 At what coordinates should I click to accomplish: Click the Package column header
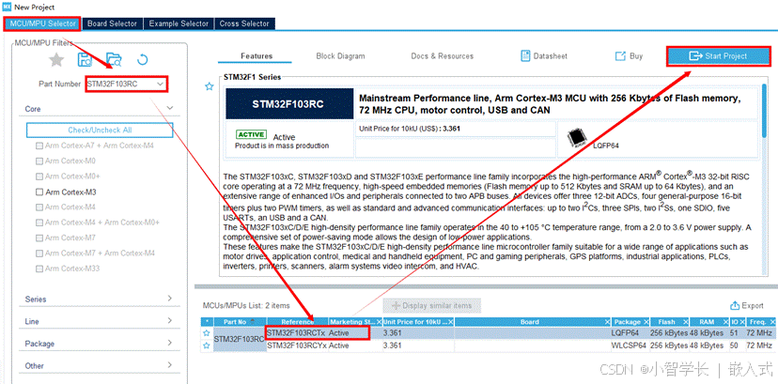[x=630, y=322]
